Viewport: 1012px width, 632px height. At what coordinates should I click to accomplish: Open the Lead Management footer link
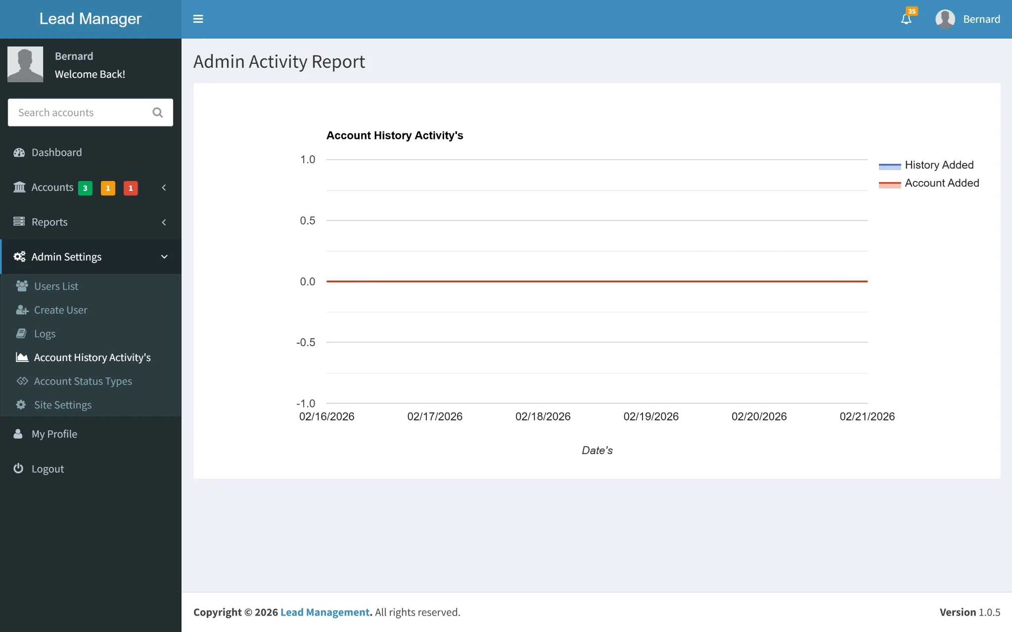(x=325, y=612)
